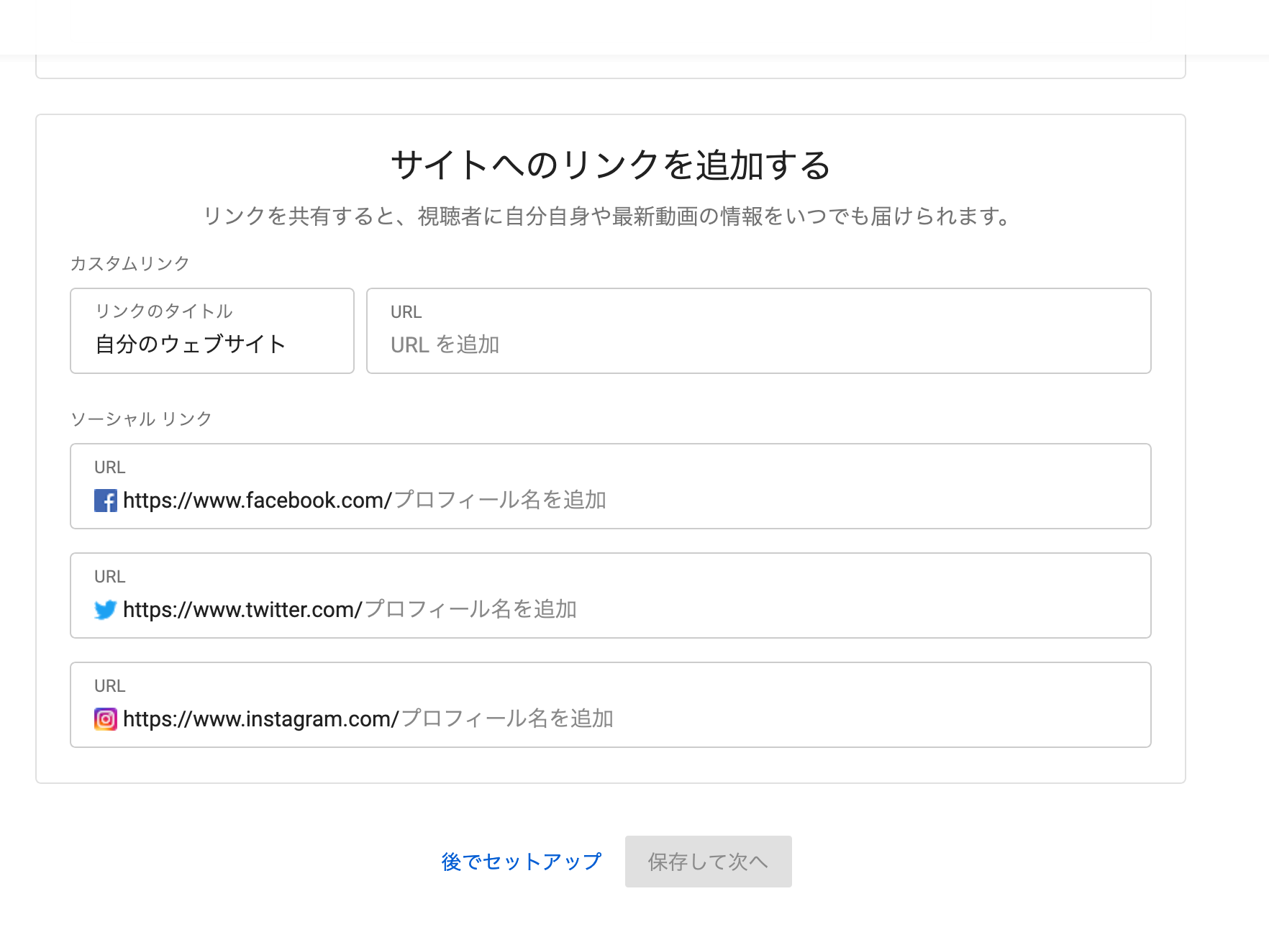The height and width of the screenshot is (945, 1269).
Task: Click the URL label above the Instagram address
Action: tap(110, 686)
